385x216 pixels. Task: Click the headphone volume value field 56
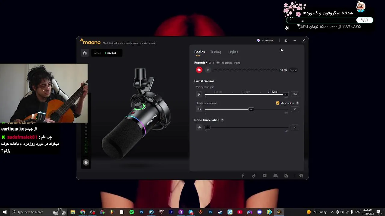(295, 109)
